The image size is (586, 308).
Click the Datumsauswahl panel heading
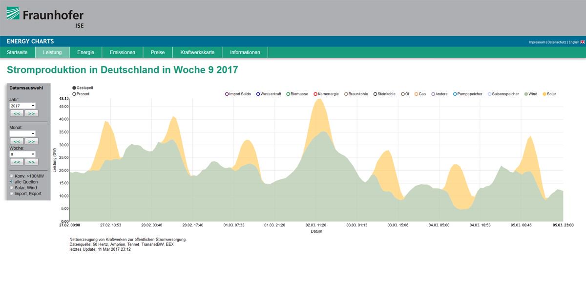[x=26, y=88]
